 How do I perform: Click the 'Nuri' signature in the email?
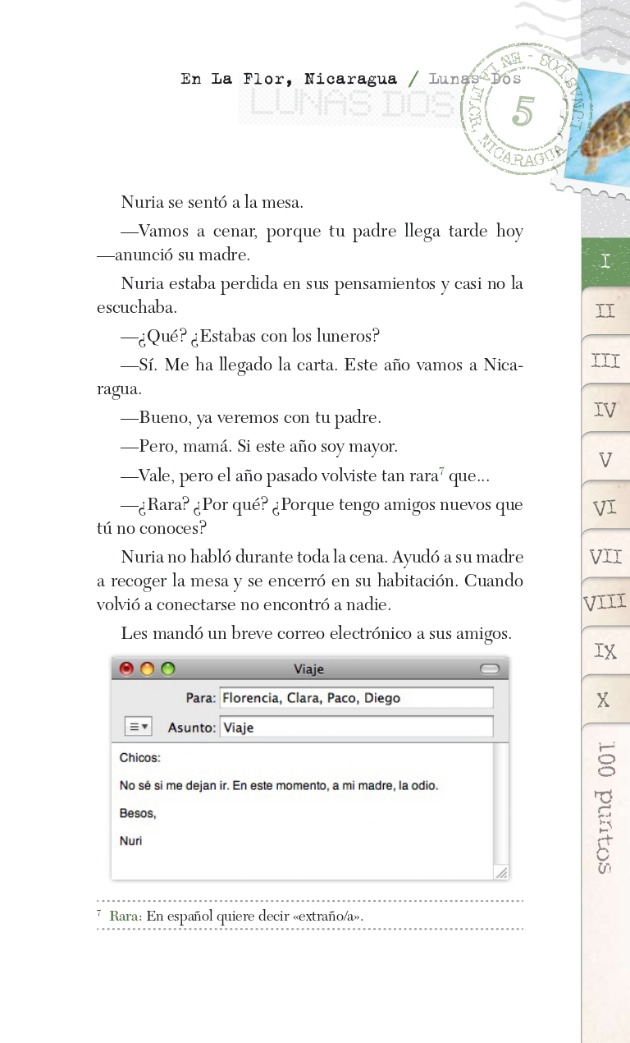coord(130,841)
